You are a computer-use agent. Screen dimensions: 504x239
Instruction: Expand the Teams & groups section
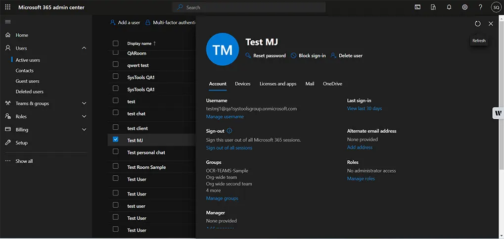[x=84, y=103]
